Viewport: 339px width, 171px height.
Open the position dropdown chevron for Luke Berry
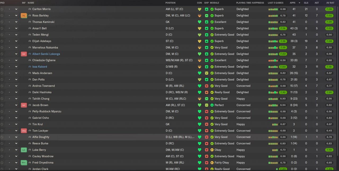[16, 150]
